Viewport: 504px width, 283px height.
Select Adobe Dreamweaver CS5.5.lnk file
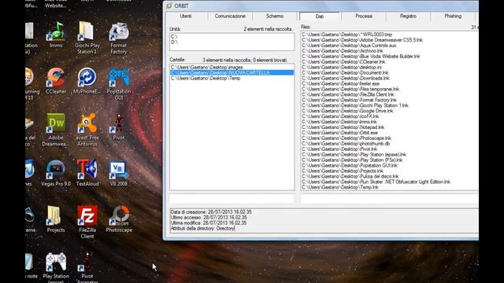tap(362, 40)
